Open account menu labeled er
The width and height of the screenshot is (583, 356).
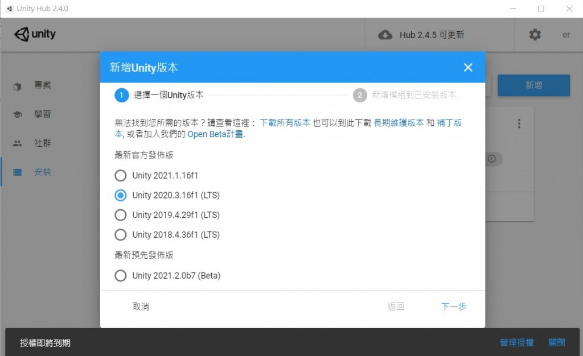point(566,35)
